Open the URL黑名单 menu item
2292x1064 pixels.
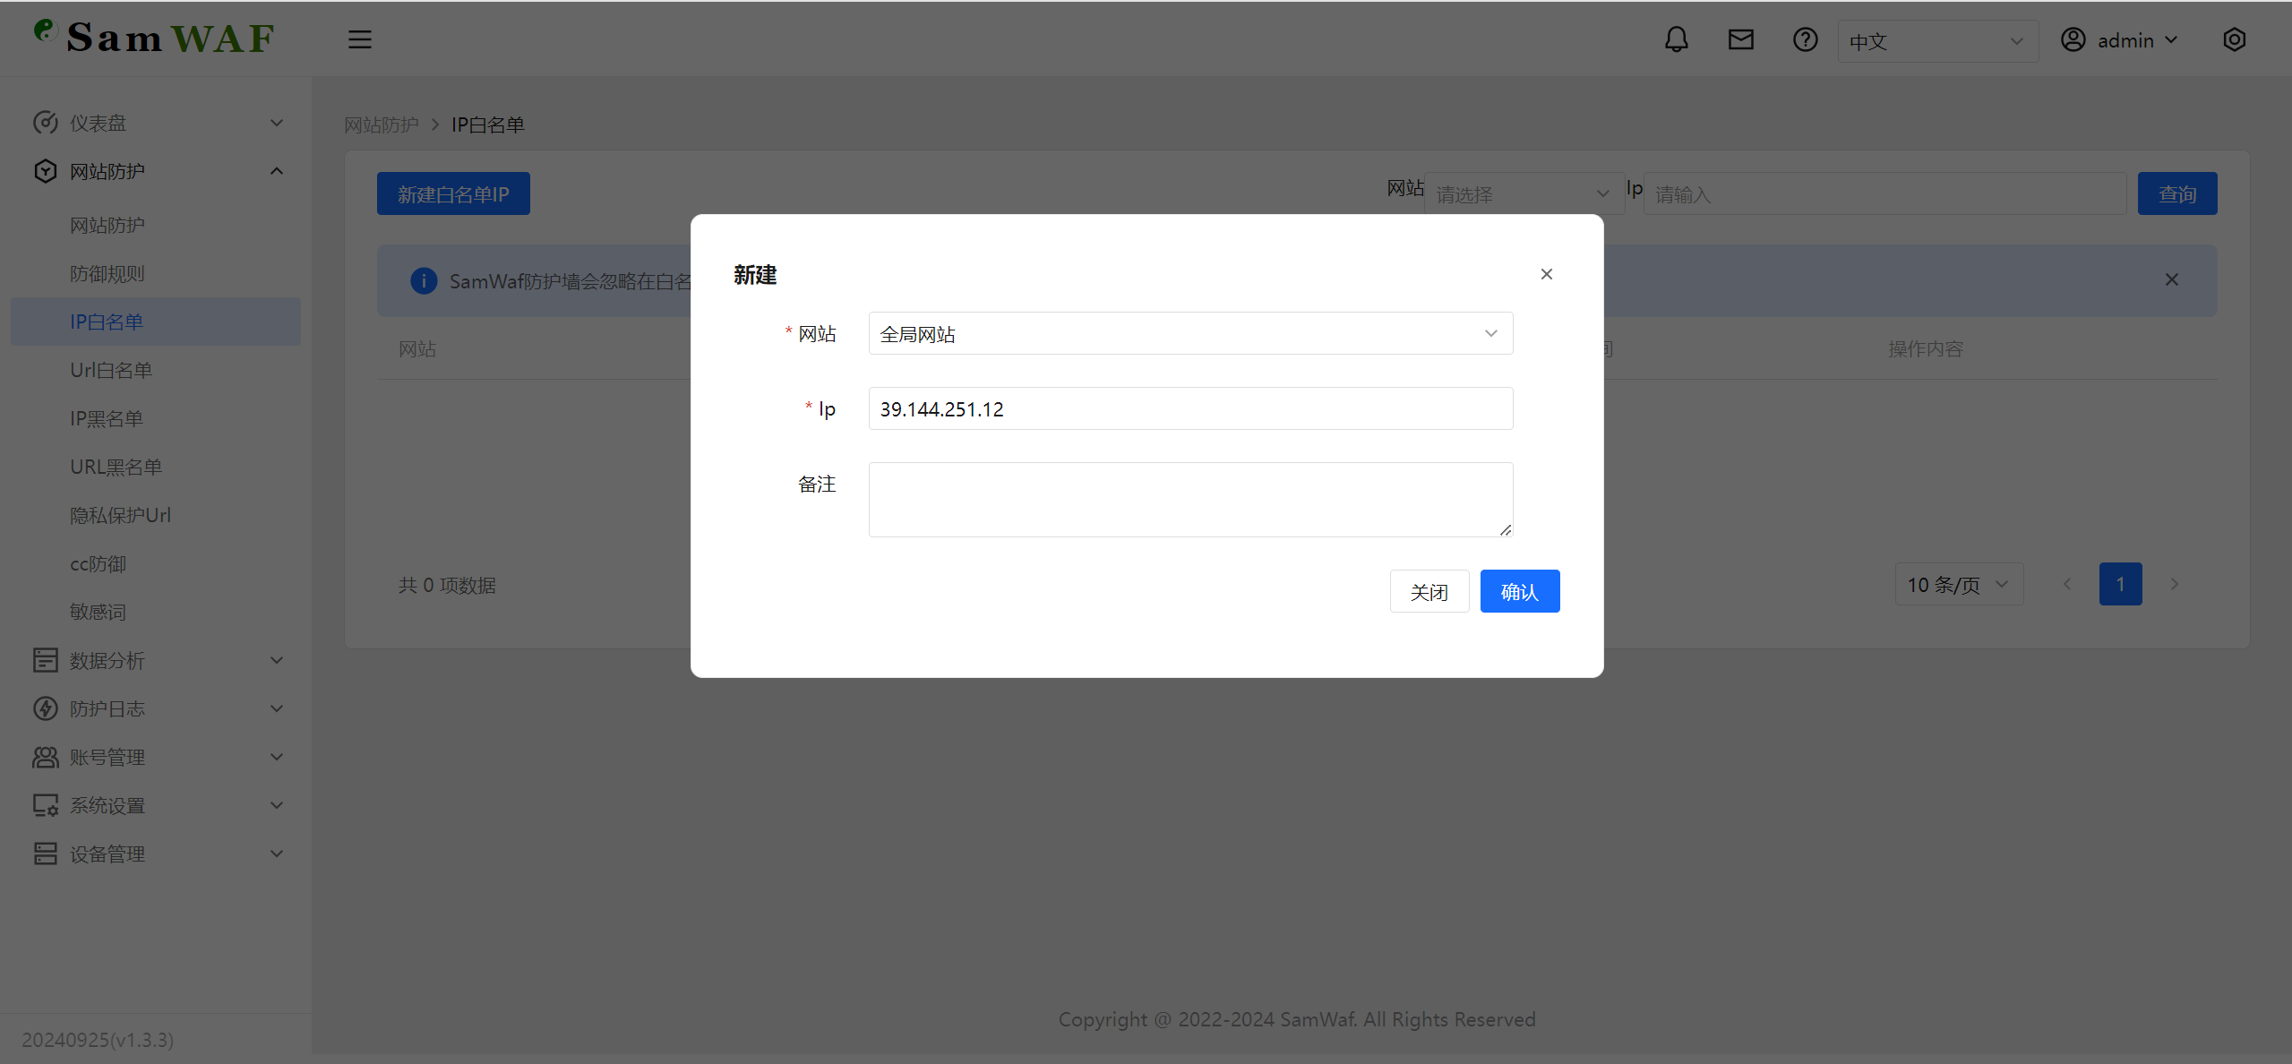pos(156,467)
